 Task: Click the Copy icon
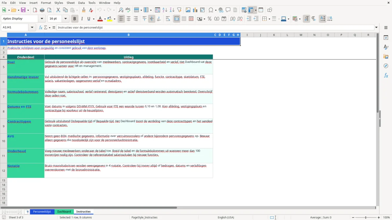click(x=65, y=10)
